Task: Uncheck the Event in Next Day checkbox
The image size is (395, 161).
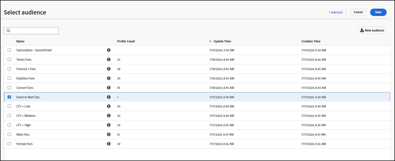Action: point(9,97)
